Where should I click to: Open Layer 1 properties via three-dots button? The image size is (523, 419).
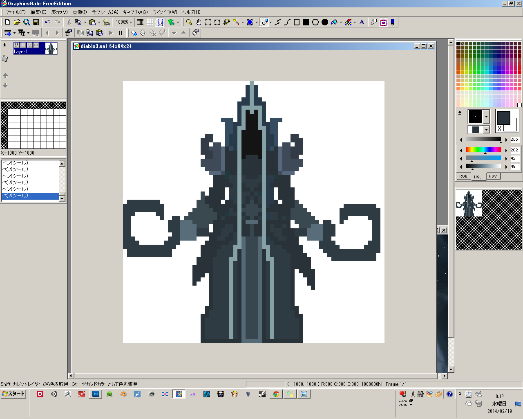coord(36,45)
